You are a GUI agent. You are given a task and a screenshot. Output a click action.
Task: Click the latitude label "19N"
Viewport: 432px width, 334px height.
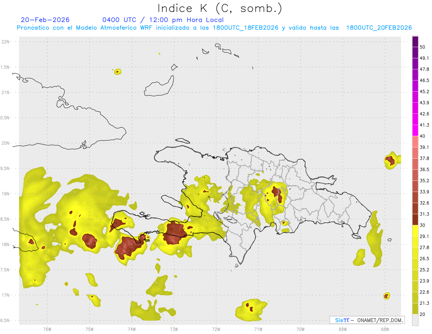pyautogui.click(x=6, y=193)
